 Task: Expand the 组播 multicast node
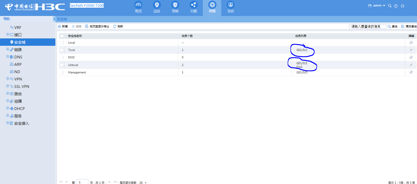(8, 101)
